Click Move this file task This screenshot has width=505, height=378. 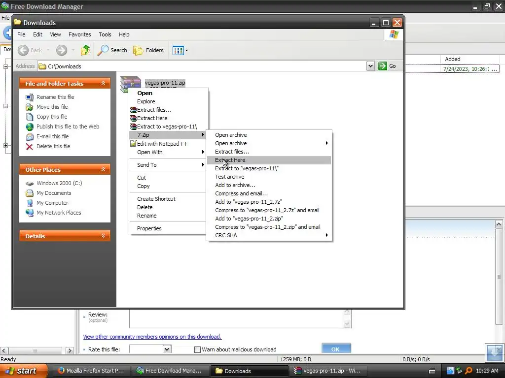click(52, 107)
